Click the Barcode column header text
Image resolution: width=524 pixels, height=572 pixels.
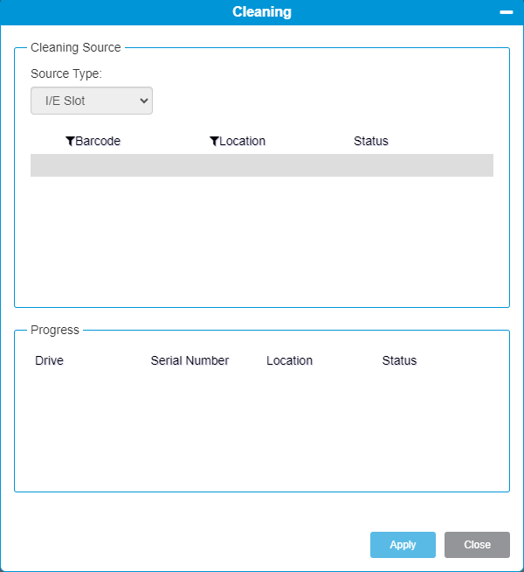tap(98, 142)
